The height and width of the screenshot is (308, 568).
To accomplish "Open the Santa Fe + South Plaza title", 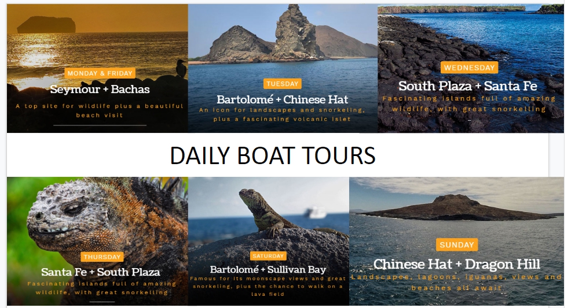I will tap(100, 272).
